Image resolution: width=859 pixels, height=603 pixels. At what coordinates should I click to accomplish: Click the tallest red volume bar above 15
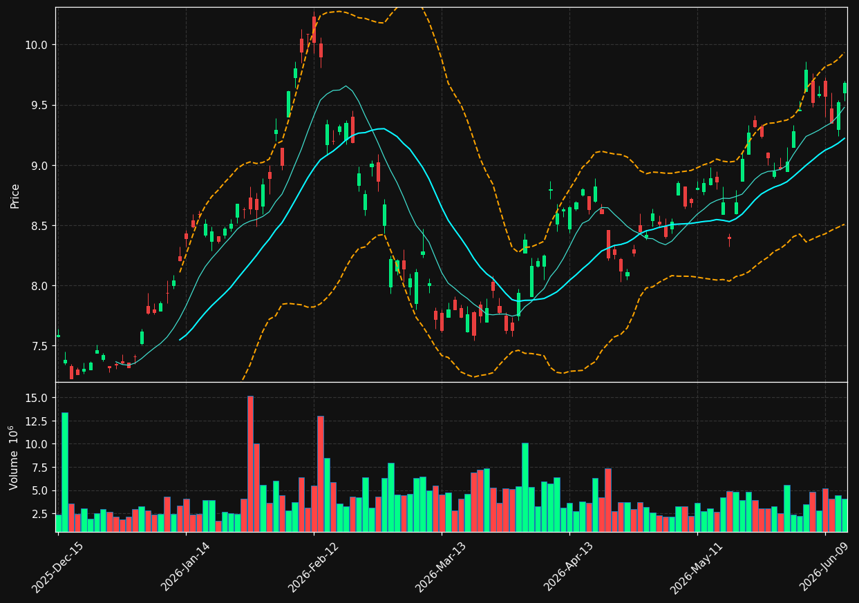(x=250, y=463)
